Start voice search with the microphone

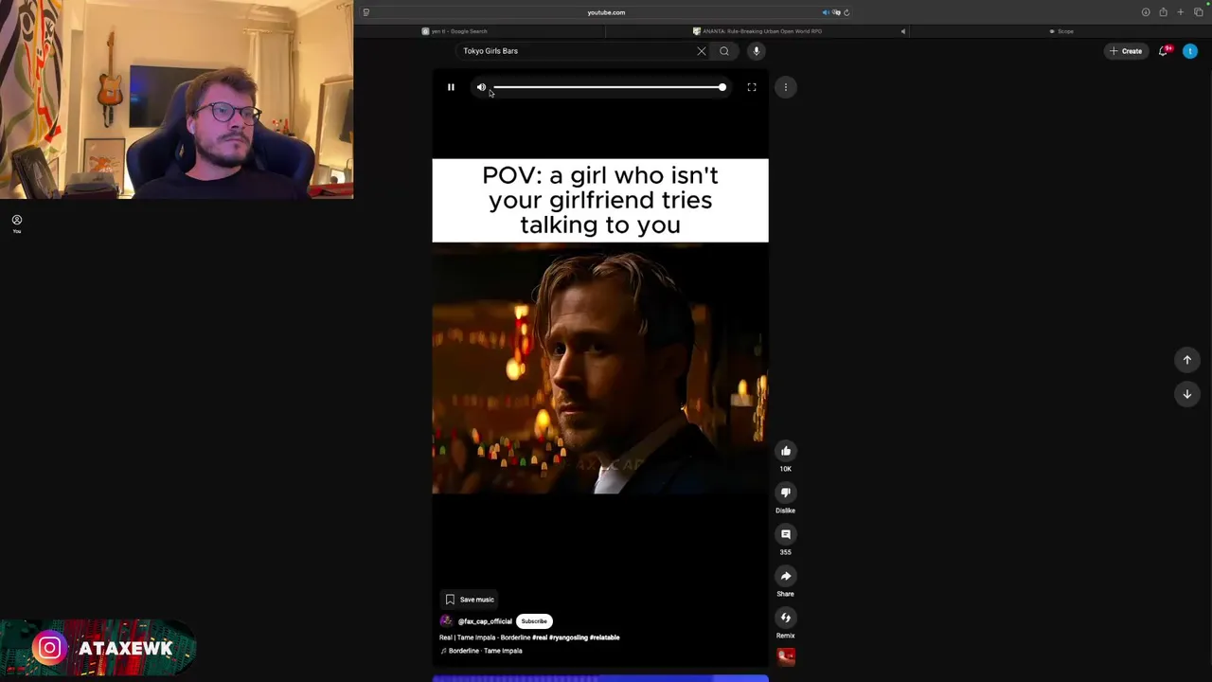756,51
